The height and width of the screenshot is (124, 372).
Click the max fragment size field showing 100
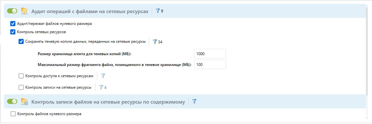pyautogui.click(x=210, y=64)
